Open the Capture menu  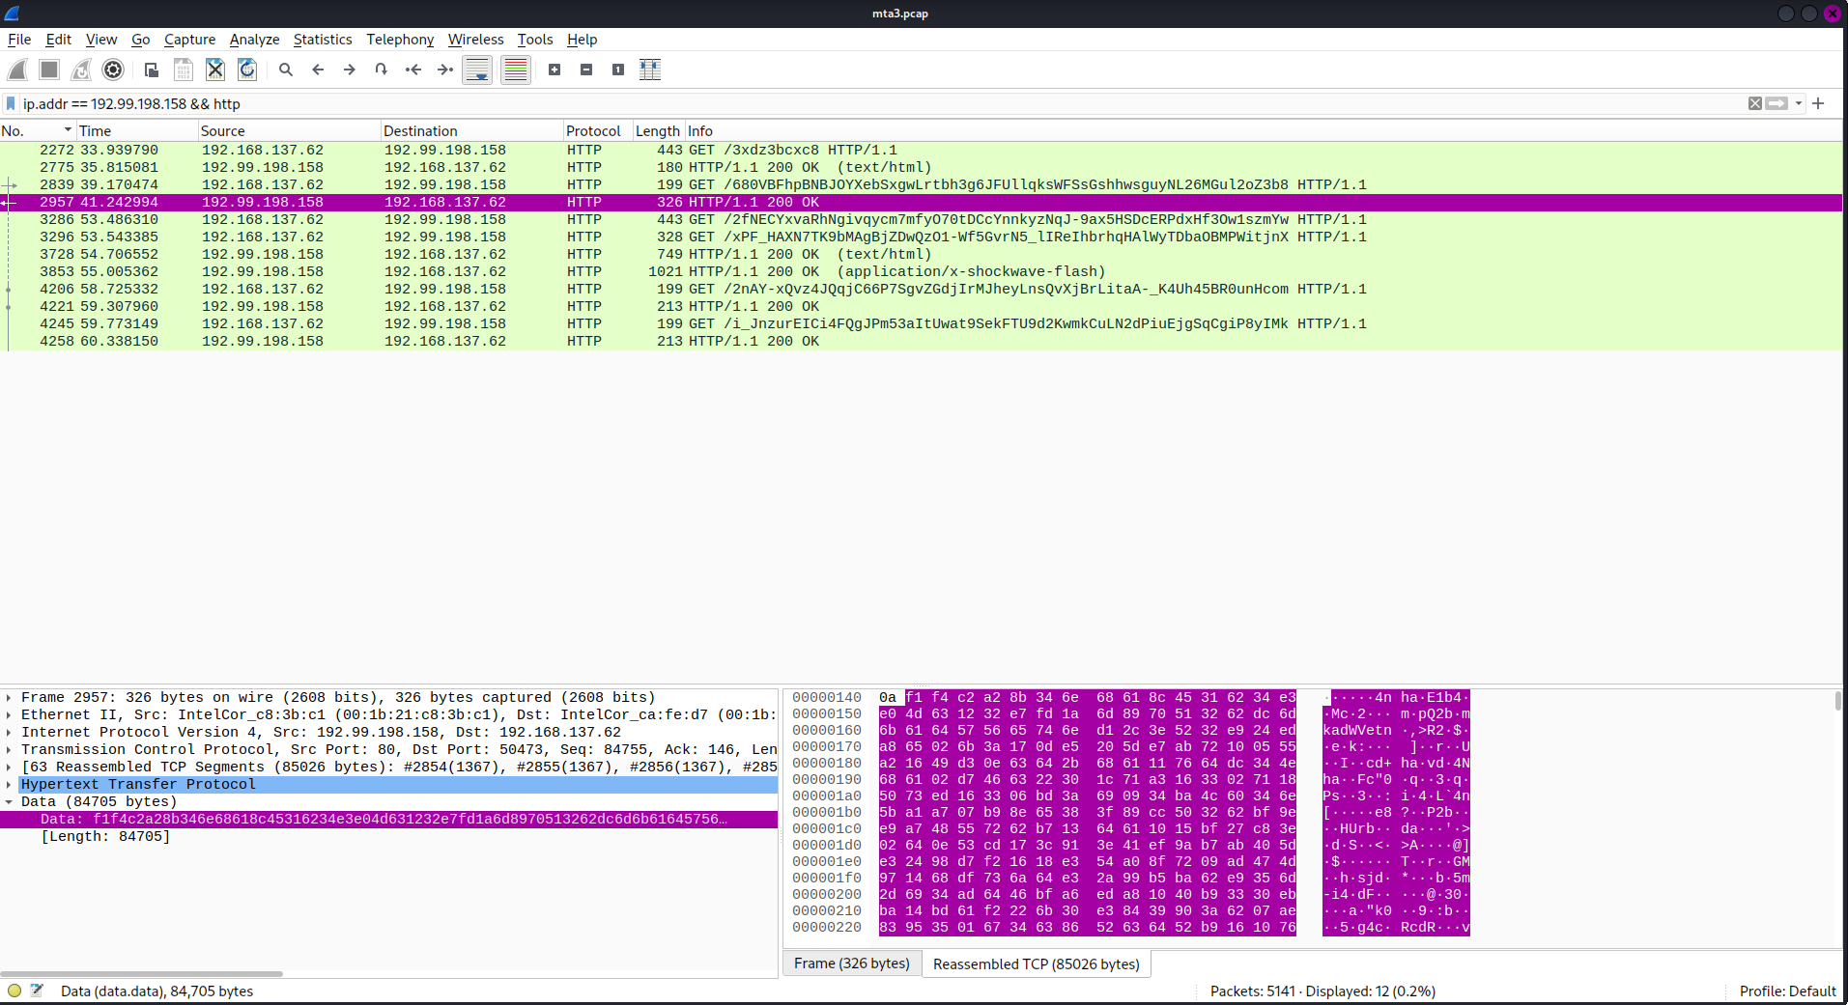point(190,40)
